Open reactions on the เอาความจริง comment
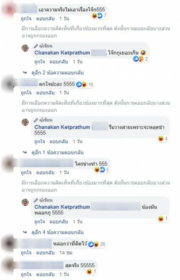Screen dimensions: 180x280 tap(99, 16)
